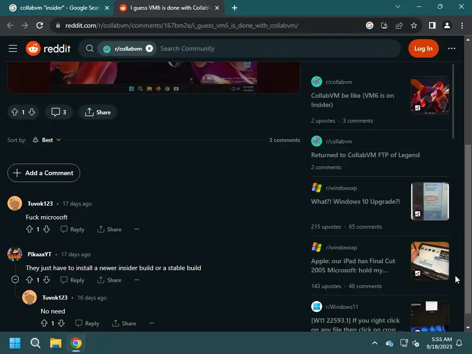
Task: Reply to the 'No need' comment
Action: [87, 323]
